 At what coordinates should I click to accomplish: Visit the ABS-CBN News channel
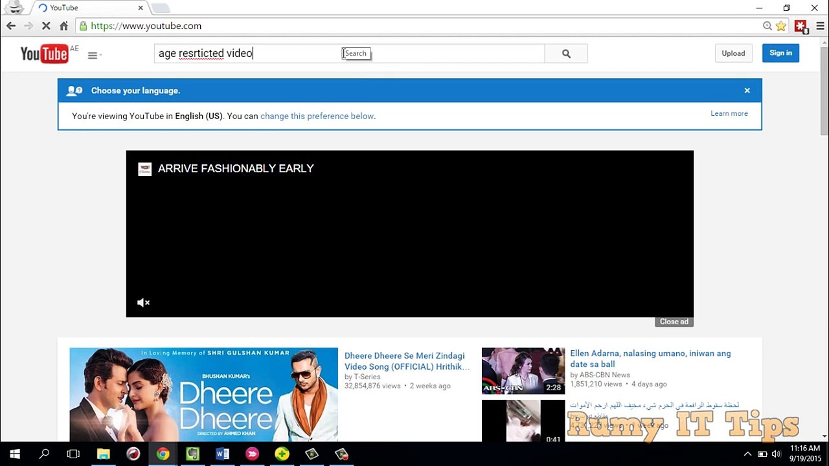tap(605, 375)
